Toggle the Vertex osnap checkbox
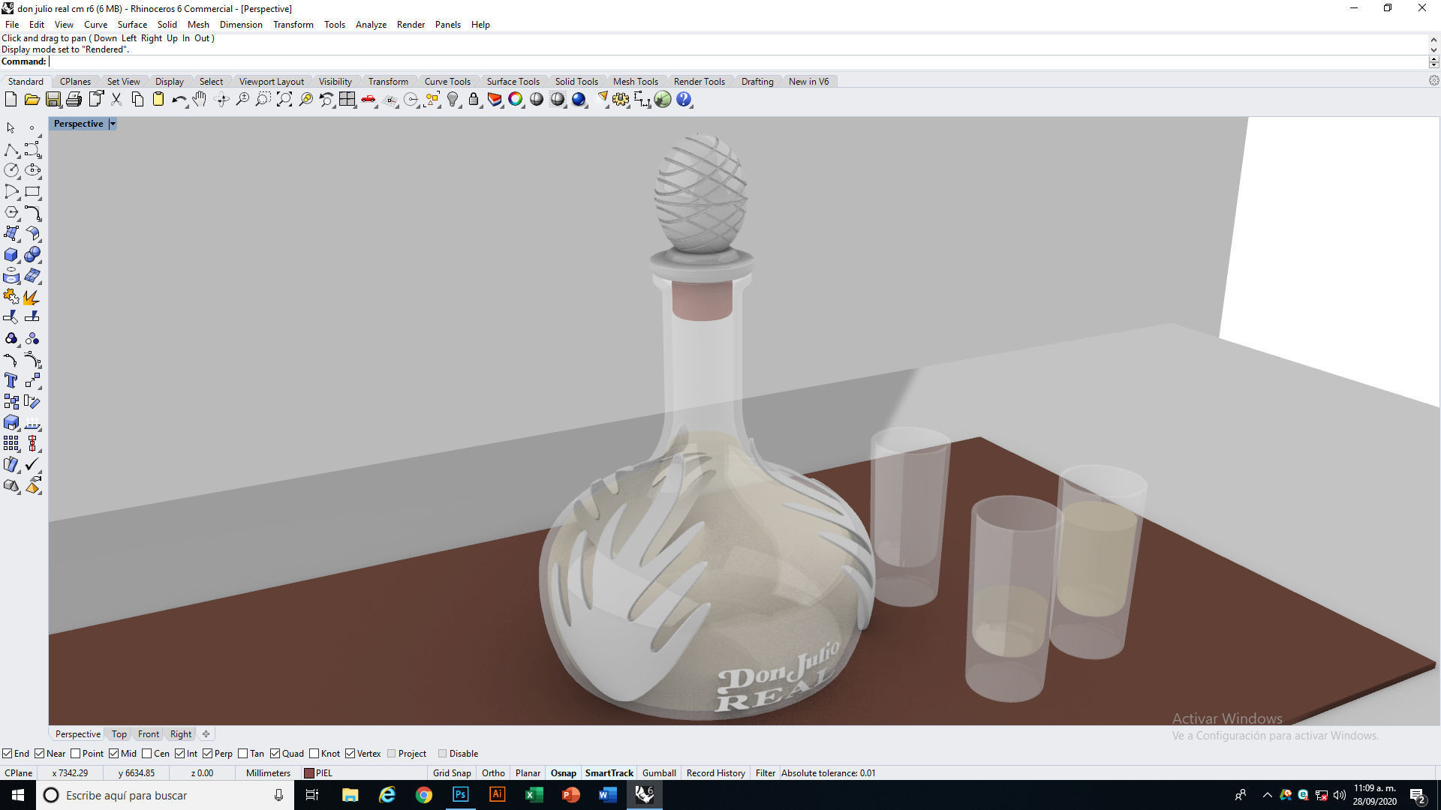The image size is (1441, 810). [350, 754]
